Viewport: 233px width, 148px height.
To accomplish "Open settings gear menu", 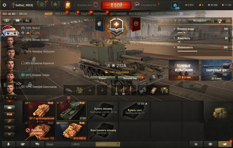I will pos(4,5).
